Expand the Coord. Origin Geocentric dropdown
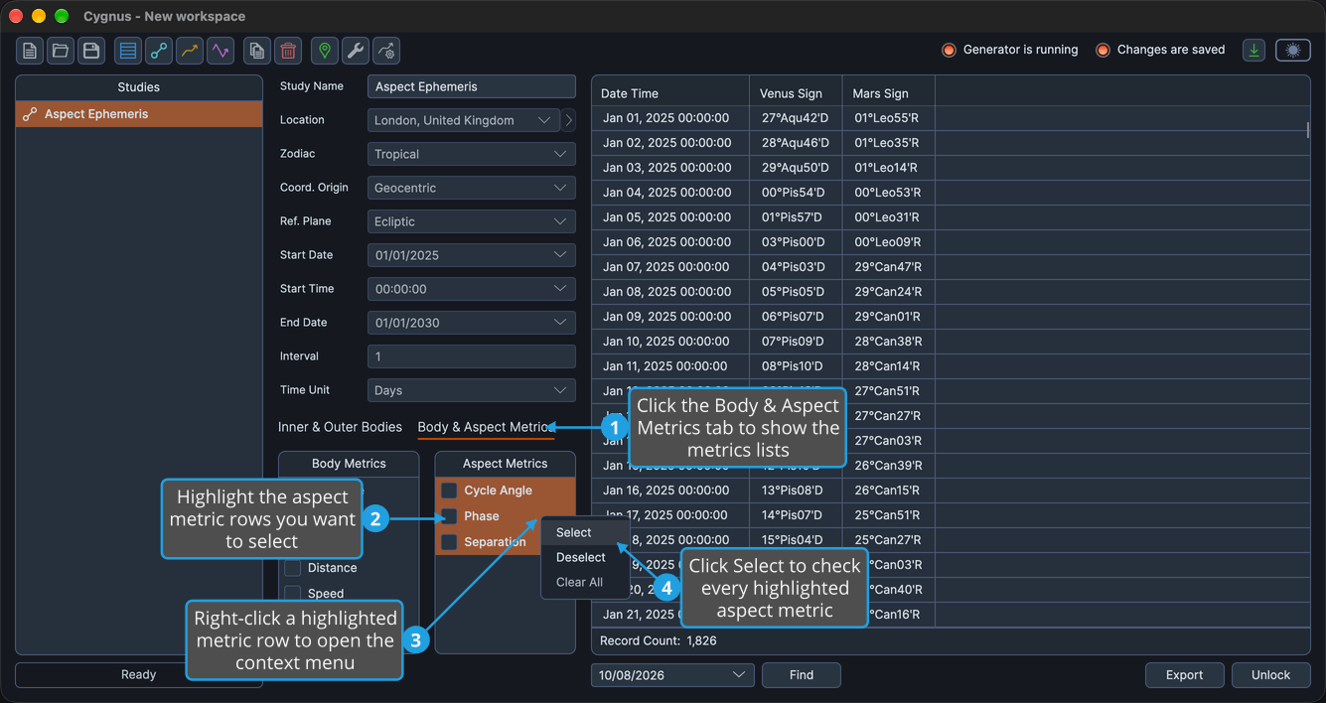The height and width of the screenshot is (703, 1326). 471,188
